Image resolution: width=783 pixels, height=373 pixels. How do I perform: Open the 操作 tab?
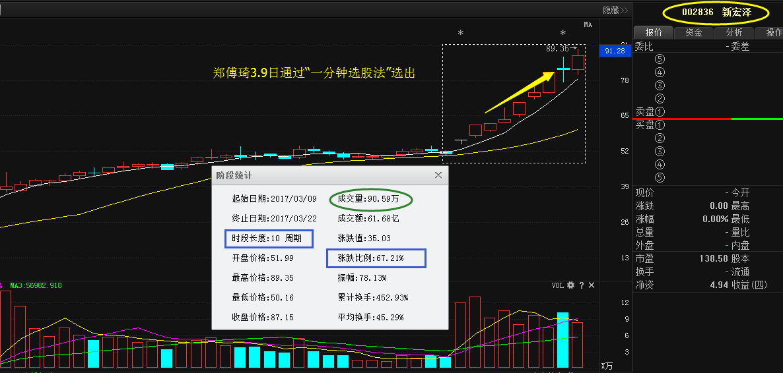pyautogui.click(x=772, y=32)
